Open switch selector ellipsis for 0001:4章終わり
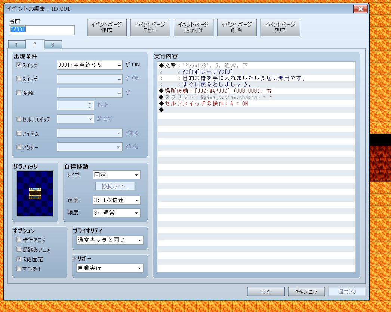391x312 pixels. (x=120, y=65)
